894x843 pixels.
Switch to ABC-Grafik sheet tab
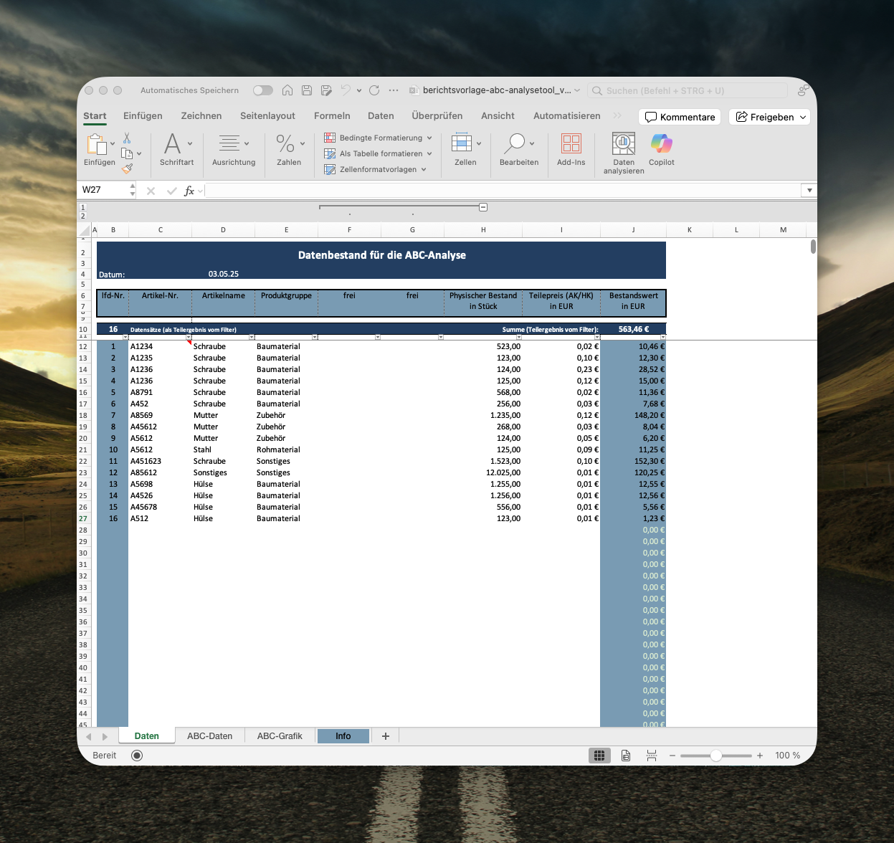tap(280, 736)
